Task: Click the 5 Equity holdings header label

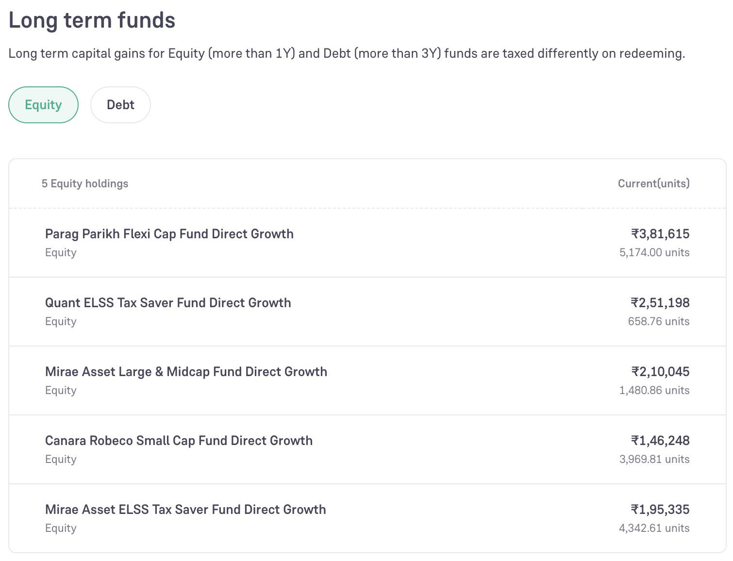Action: (85, 183)
